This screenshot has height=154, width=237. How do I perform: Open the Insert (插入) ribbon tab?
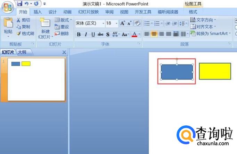point(38,12)
